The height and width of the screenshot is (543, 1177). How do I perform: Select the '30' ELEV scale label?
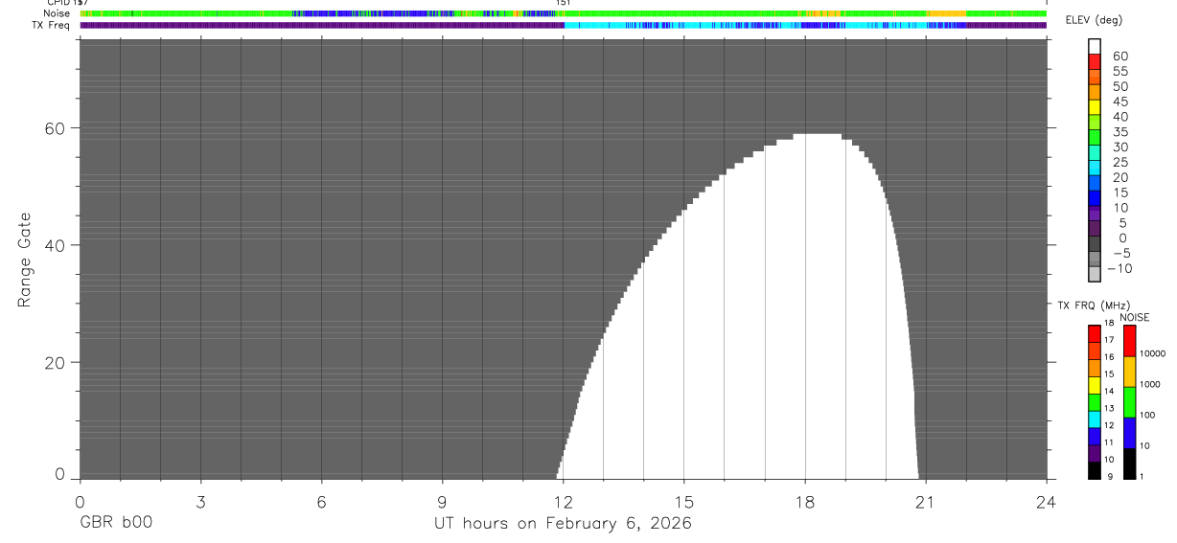tap(1120, 147)
